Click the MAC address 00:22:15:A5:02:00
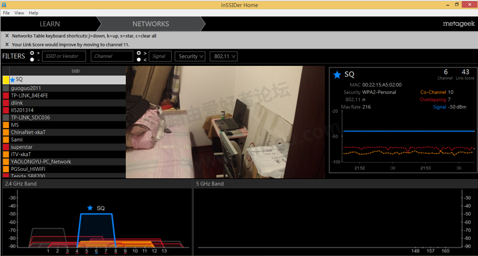 pos(382,85)
